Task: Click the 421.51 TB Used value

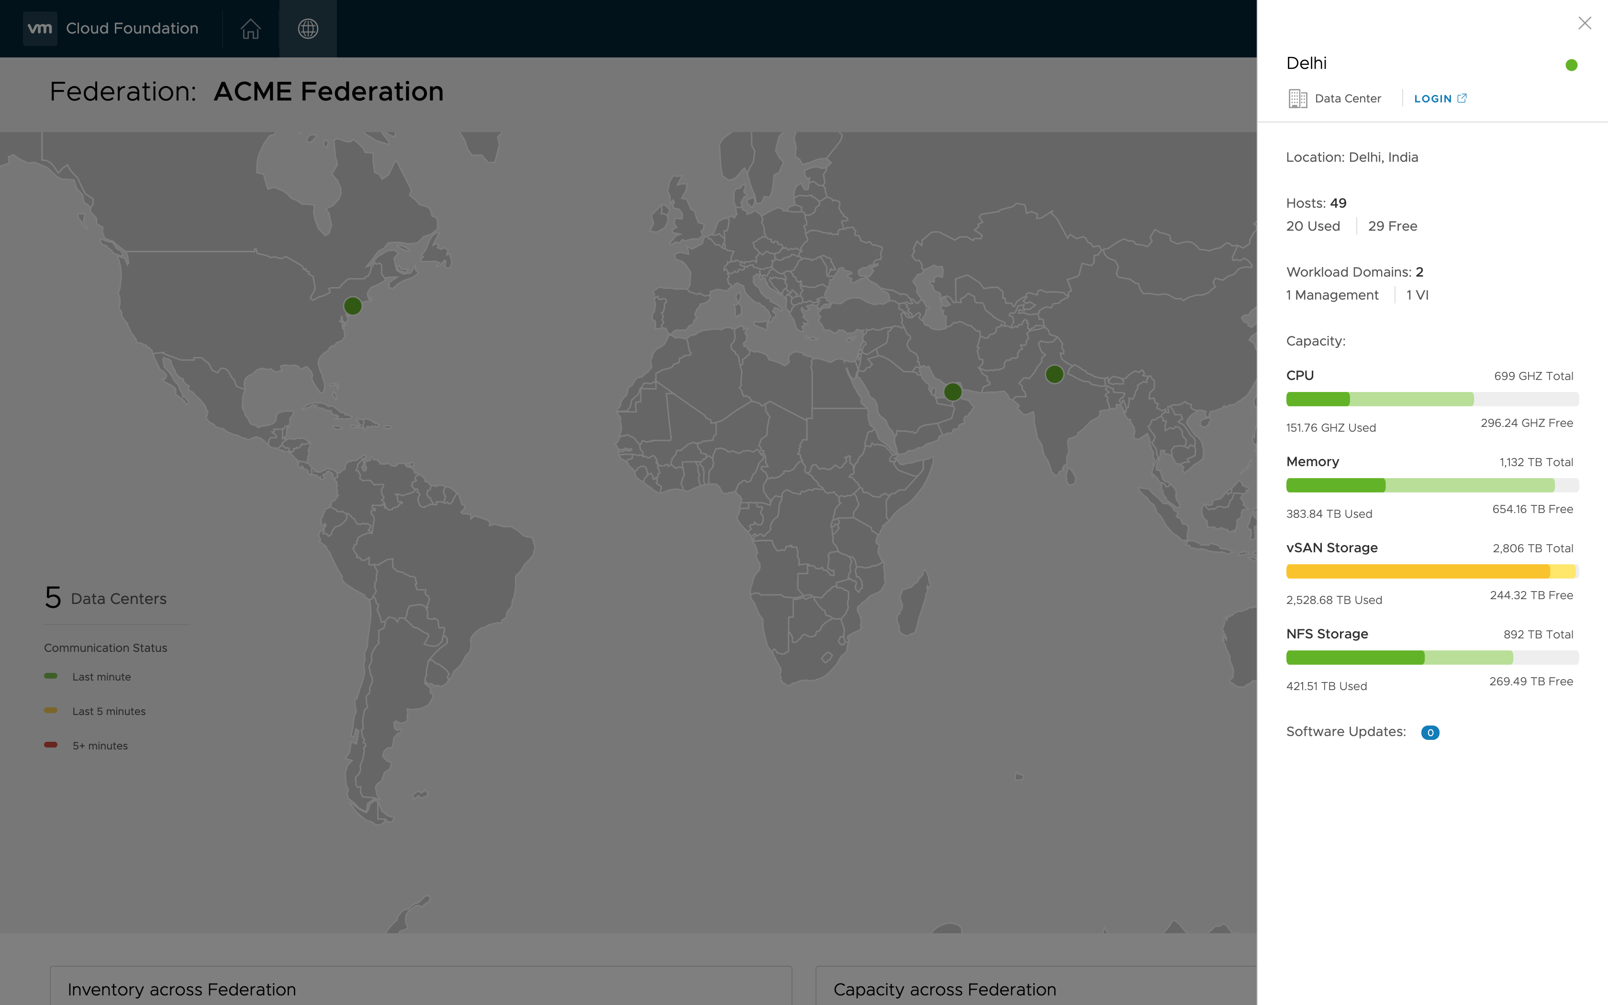Action: (1326, 687)
